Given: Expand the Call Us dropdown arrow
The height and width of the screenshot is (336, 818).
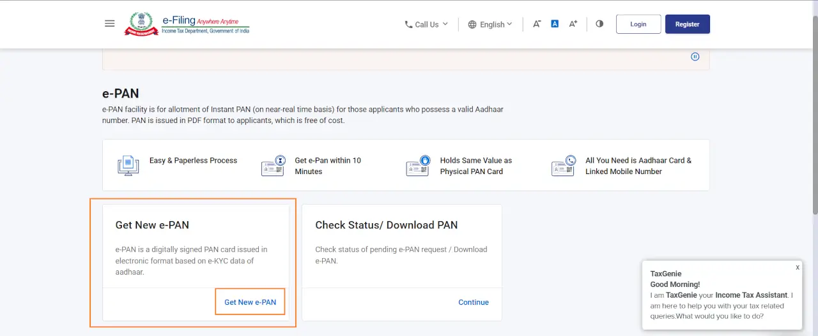Looking at the screenshot, I should 445,24.
